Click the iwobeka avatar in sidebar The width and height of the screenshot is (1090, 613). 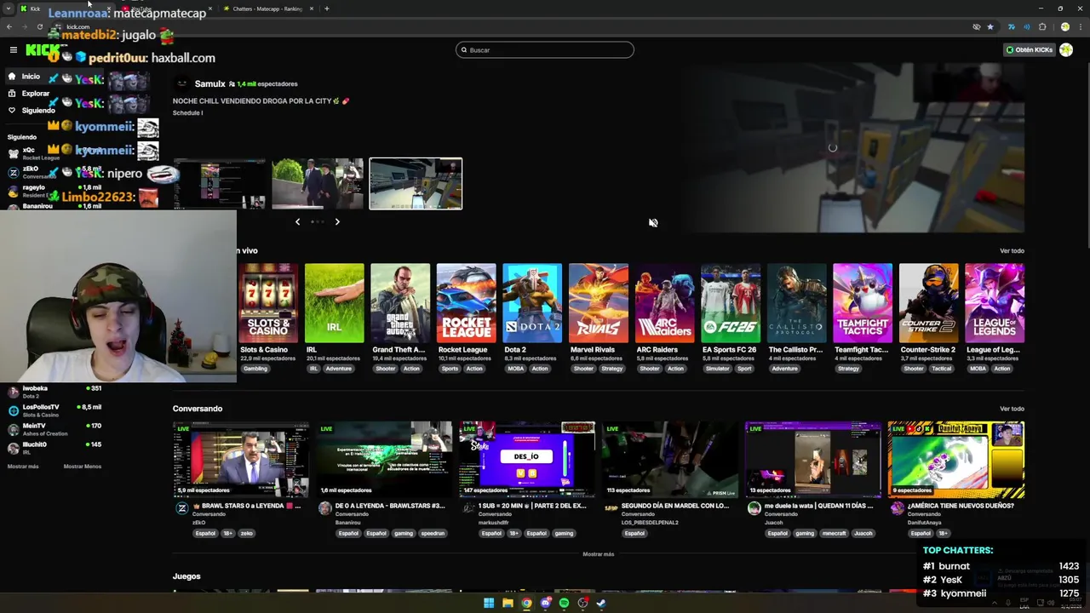(13, 392)
